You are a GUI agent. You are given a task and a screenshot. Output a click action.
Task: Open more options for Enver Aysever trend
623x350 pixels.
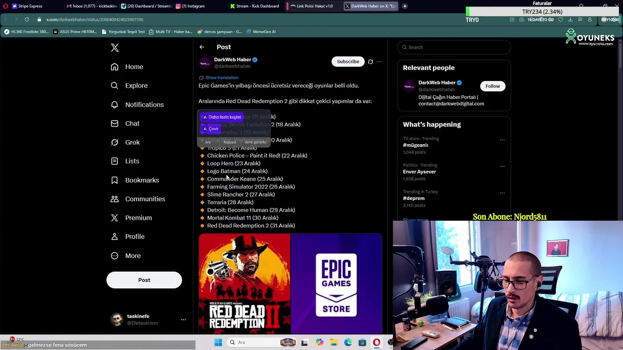coord(502,166)
